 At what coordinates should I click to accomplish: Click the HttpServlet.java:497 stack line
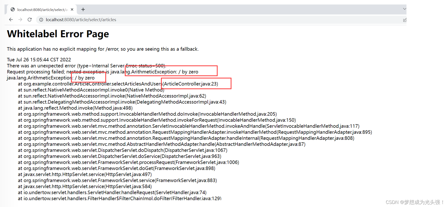pos(85,174)
